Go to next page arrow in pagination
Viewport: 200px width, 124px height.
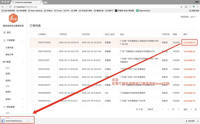178,109
